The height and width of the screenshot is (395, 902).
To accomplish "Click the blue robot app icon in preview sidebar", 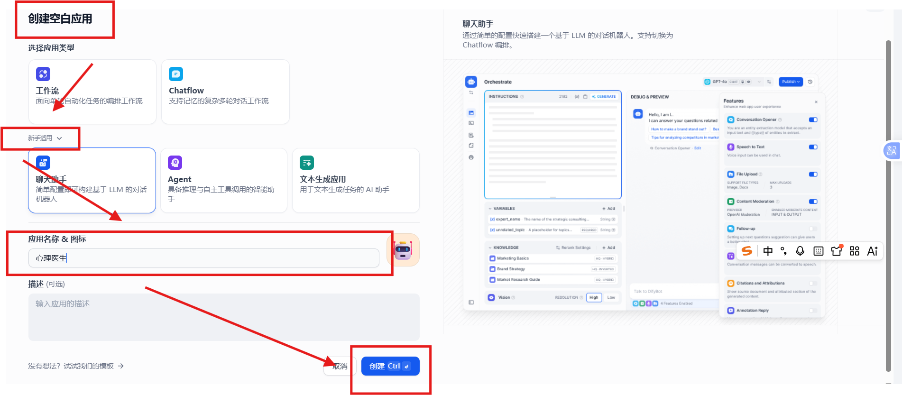I will click(471, 82).
